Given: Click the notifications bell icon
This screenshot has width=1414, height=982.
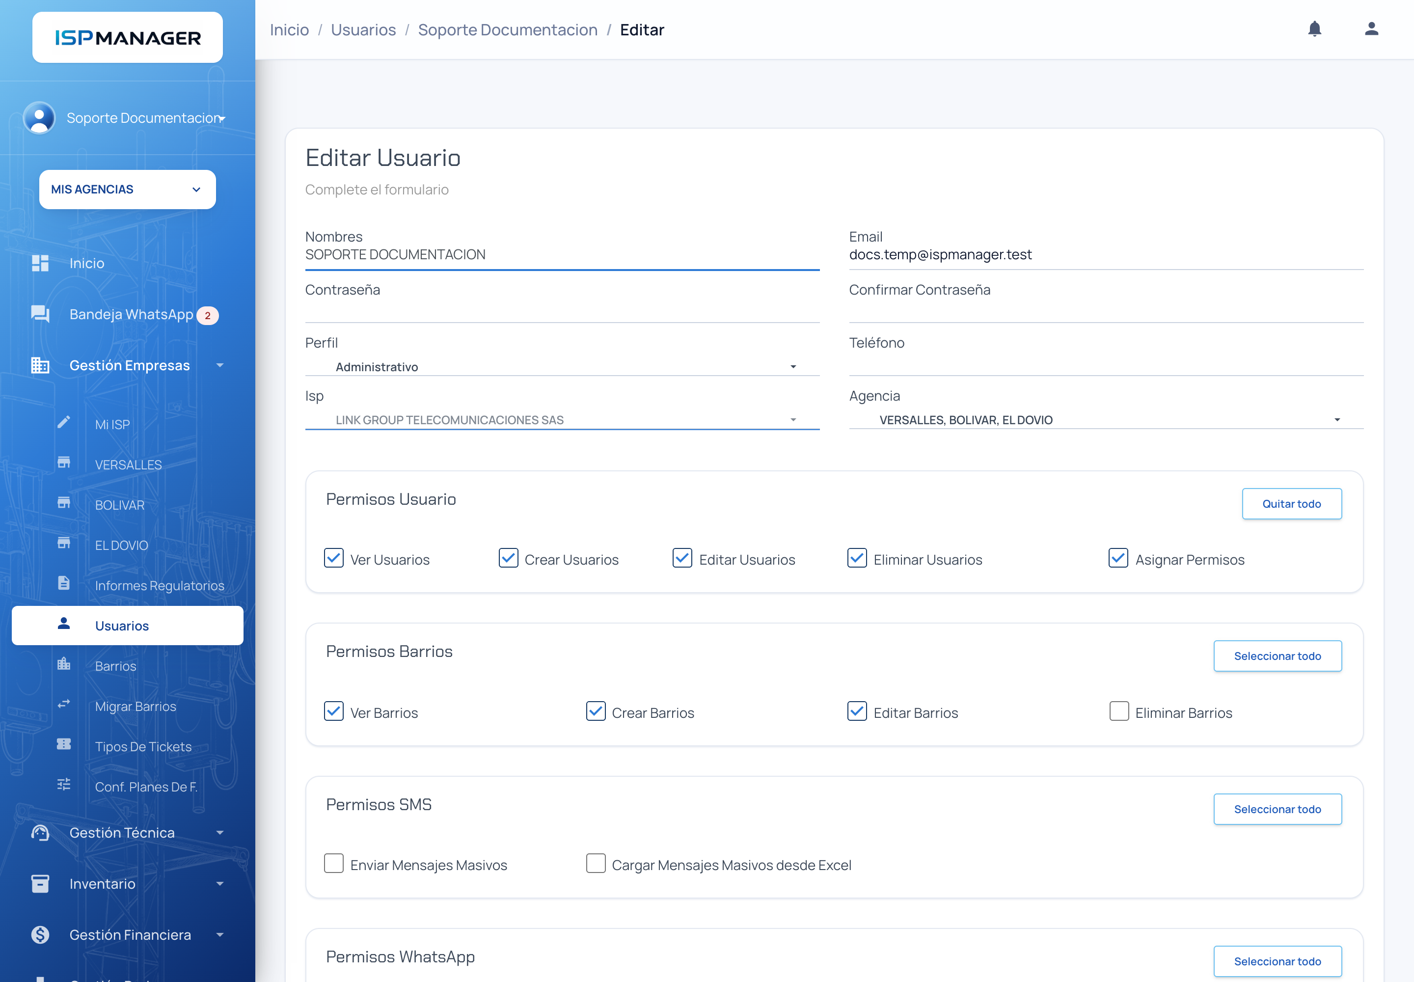Looking at the screenshot, I should pos(1314,29).
